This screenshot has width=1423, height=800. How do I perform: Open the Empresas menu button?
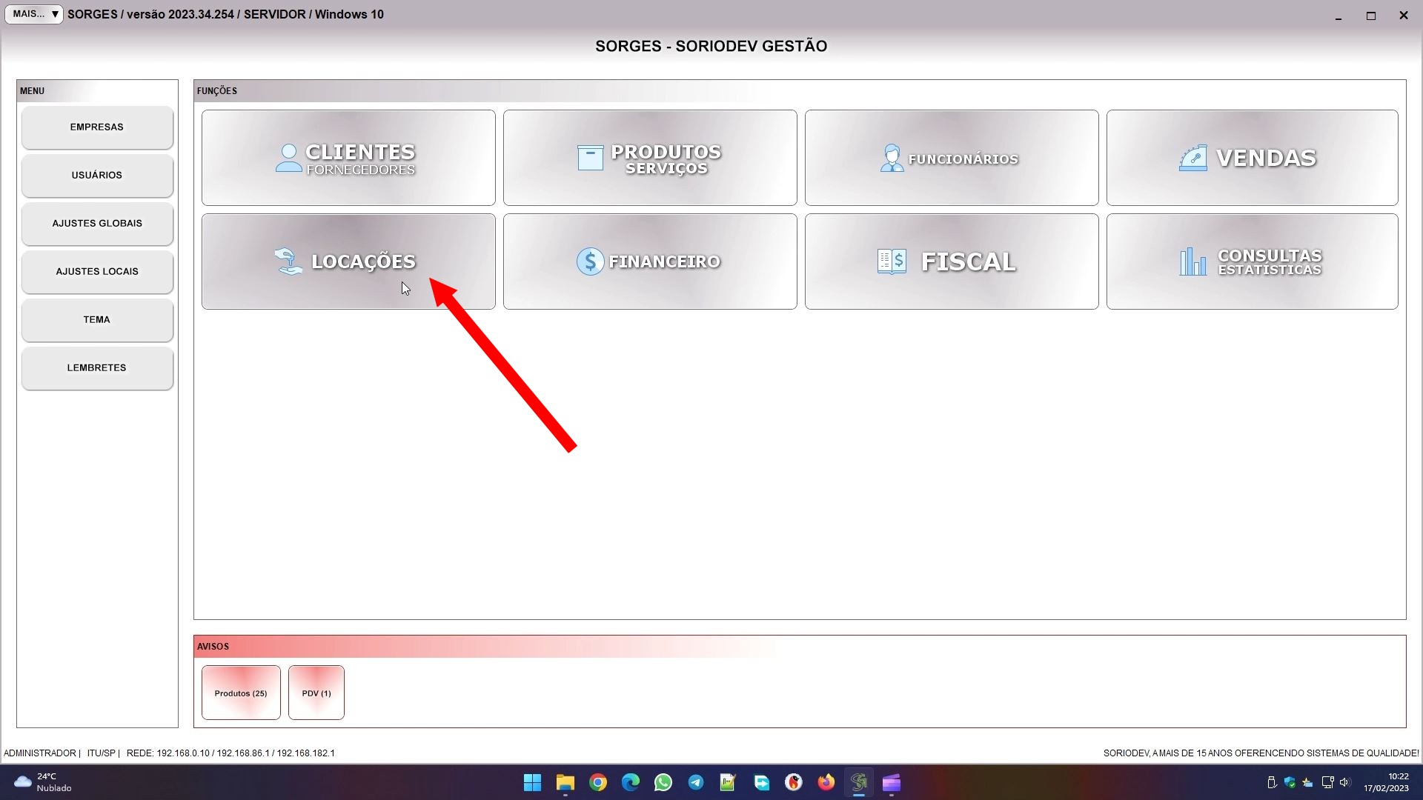click(97, 127)
